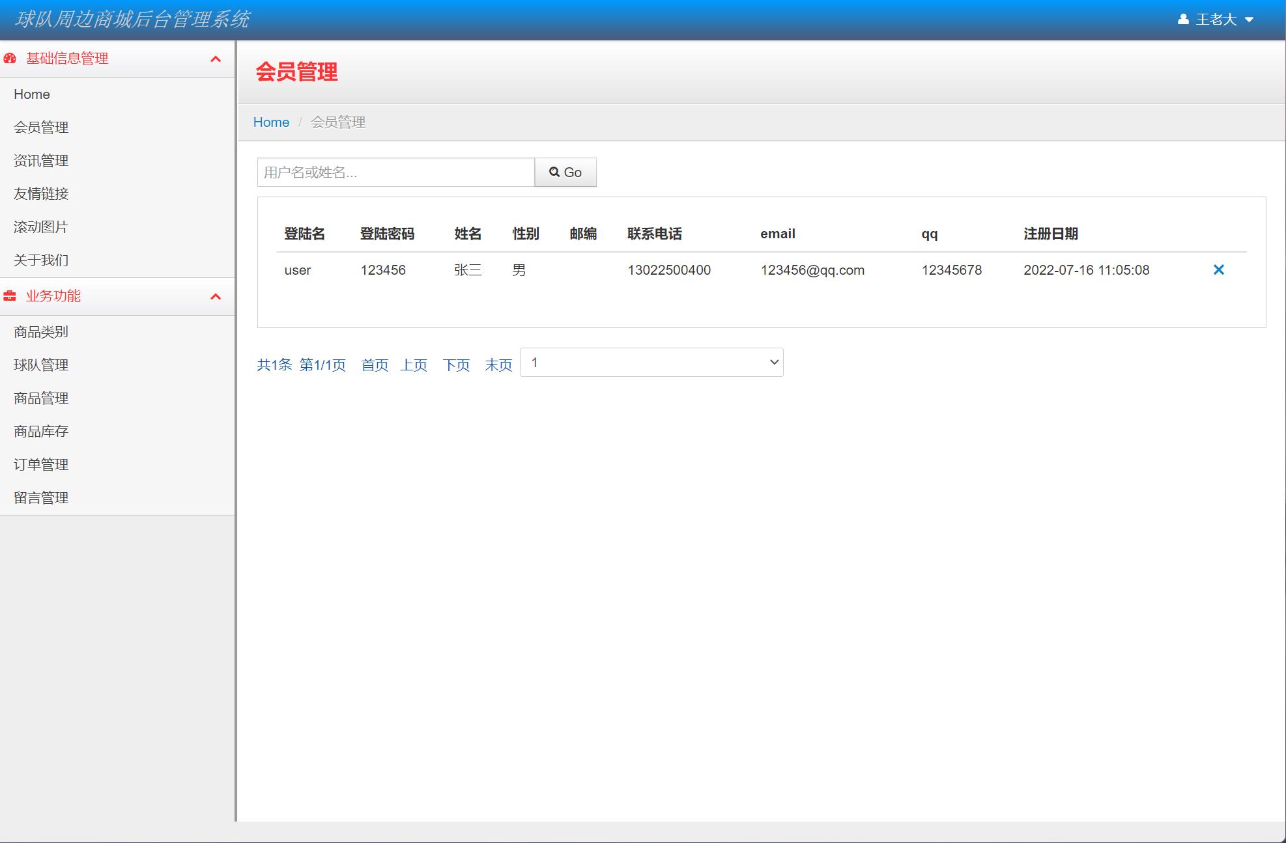Go to 下页 in pagination

point(455,365)
